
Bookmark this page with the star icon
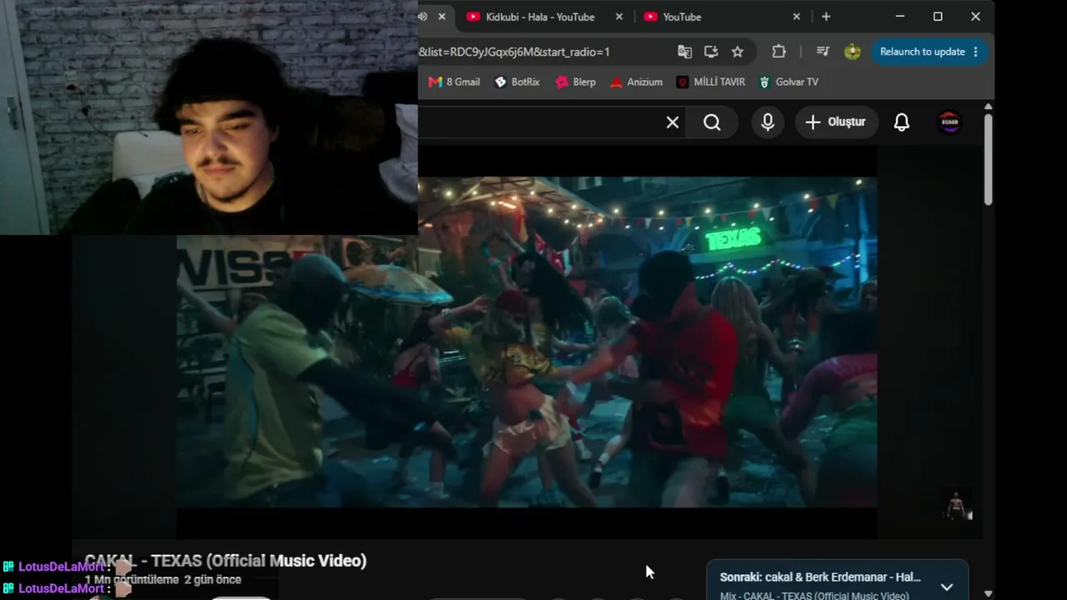(738, 52)
